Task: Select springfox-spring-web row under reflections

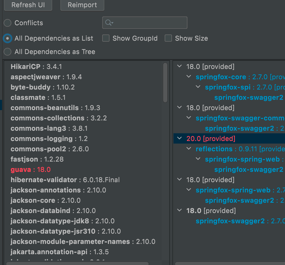Action: click(x=245, y=160)
